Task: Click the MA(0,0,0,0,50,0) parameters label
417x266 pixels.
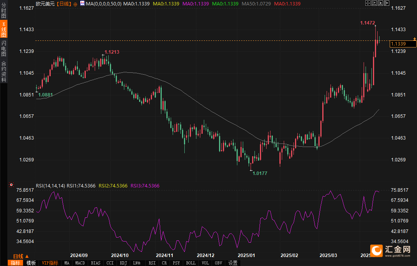Action: 104,4
